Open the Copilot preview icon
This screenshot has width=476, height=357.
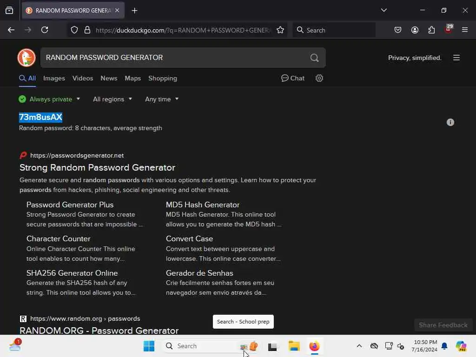coord(461,346)
